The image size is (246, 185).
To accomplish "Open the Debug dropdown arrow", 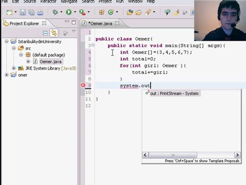I will [61, 12].
